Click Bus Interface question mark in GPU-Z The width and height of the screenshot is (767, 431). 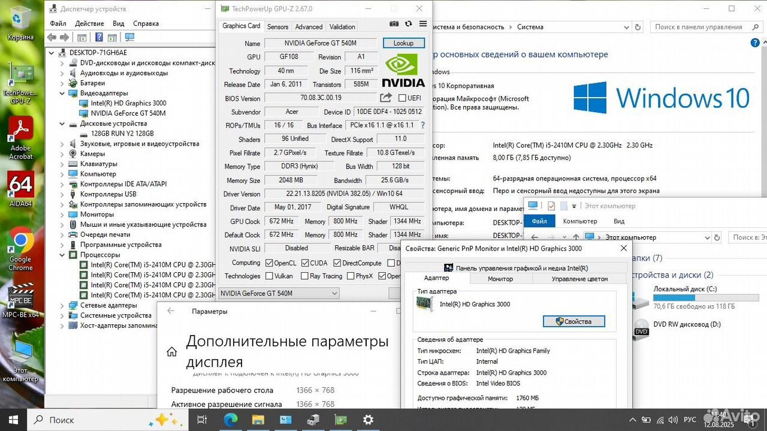tap(422, 125)
